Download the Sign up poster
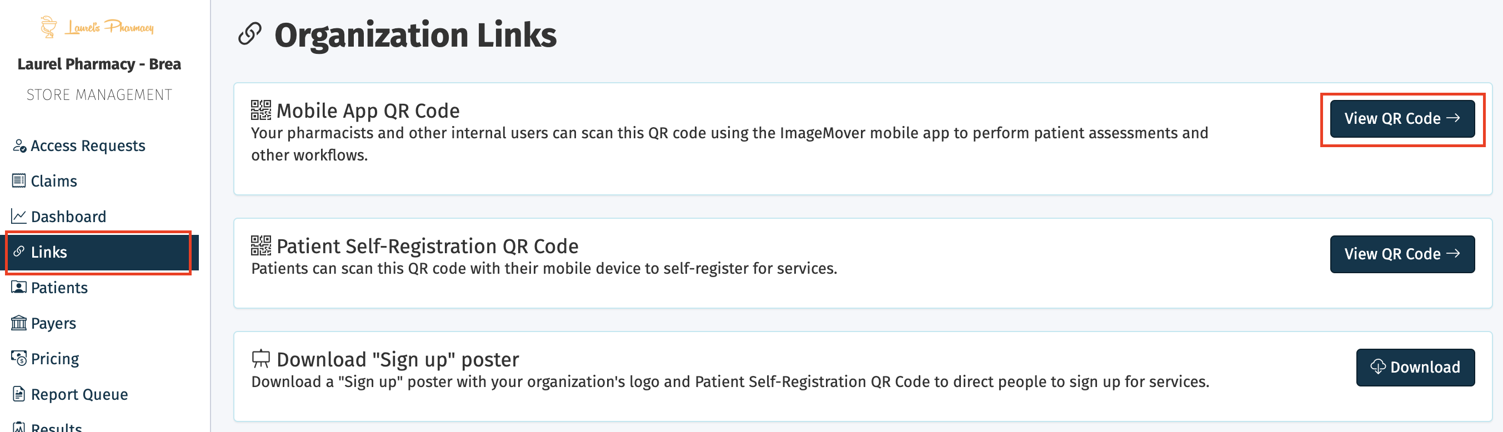Screen dimensions: 1503x432 [1415, 367]
